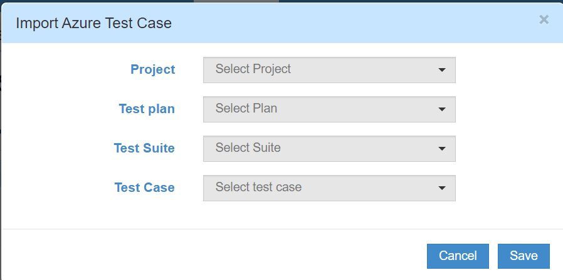The height and width of the screenshot is (280, 563).
Task: Click the caret arrow beside Select test case
Action: [442, 187]
